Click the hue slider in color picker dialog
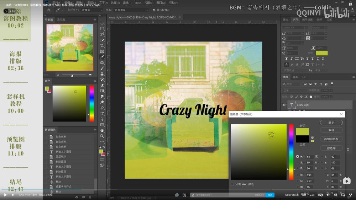 click(x=291, y=152)
